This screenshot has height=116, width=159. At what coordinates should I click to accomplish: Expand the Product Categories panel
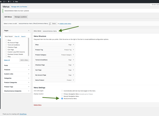pos(29,82)
